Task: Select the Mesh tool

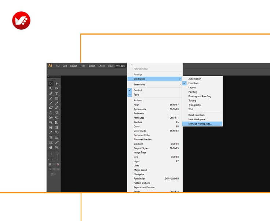Action: pos(51,128)
